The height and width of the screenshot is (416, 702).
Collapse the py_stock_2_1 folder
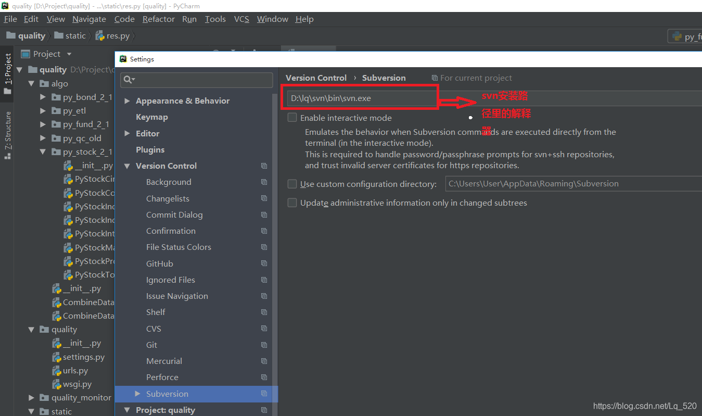tap(43, 152)
